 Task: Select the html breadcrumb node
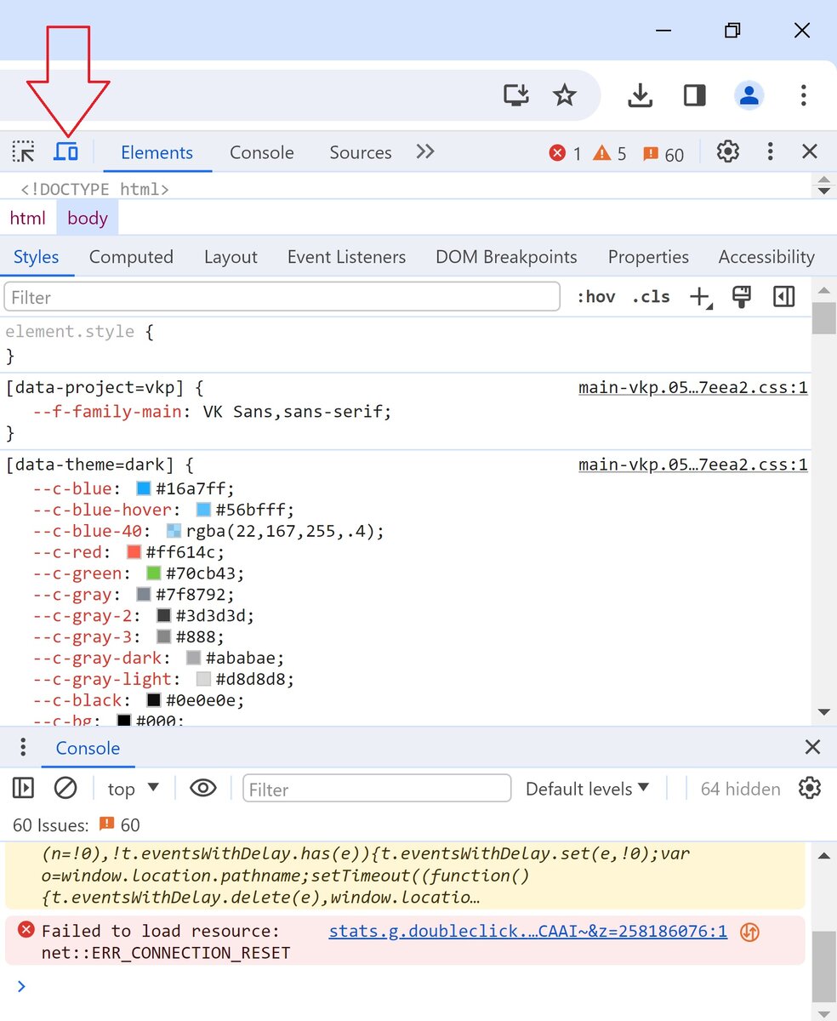click(x=28, y=218)
